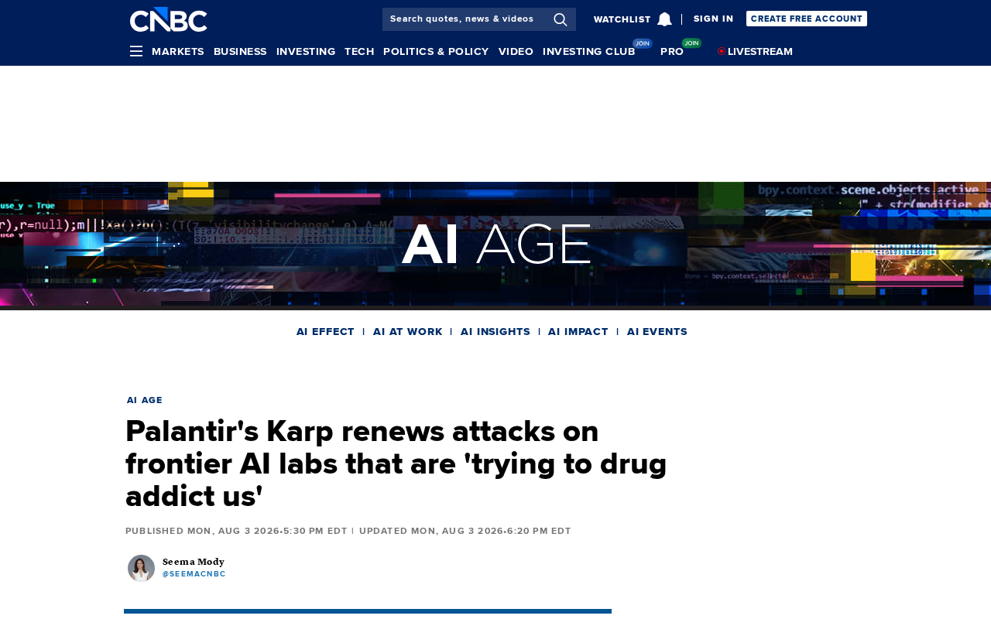The height and width of the screenshot is (619, 991).
Task: Open LIVESTREAM link
Action: pos(760,51)
